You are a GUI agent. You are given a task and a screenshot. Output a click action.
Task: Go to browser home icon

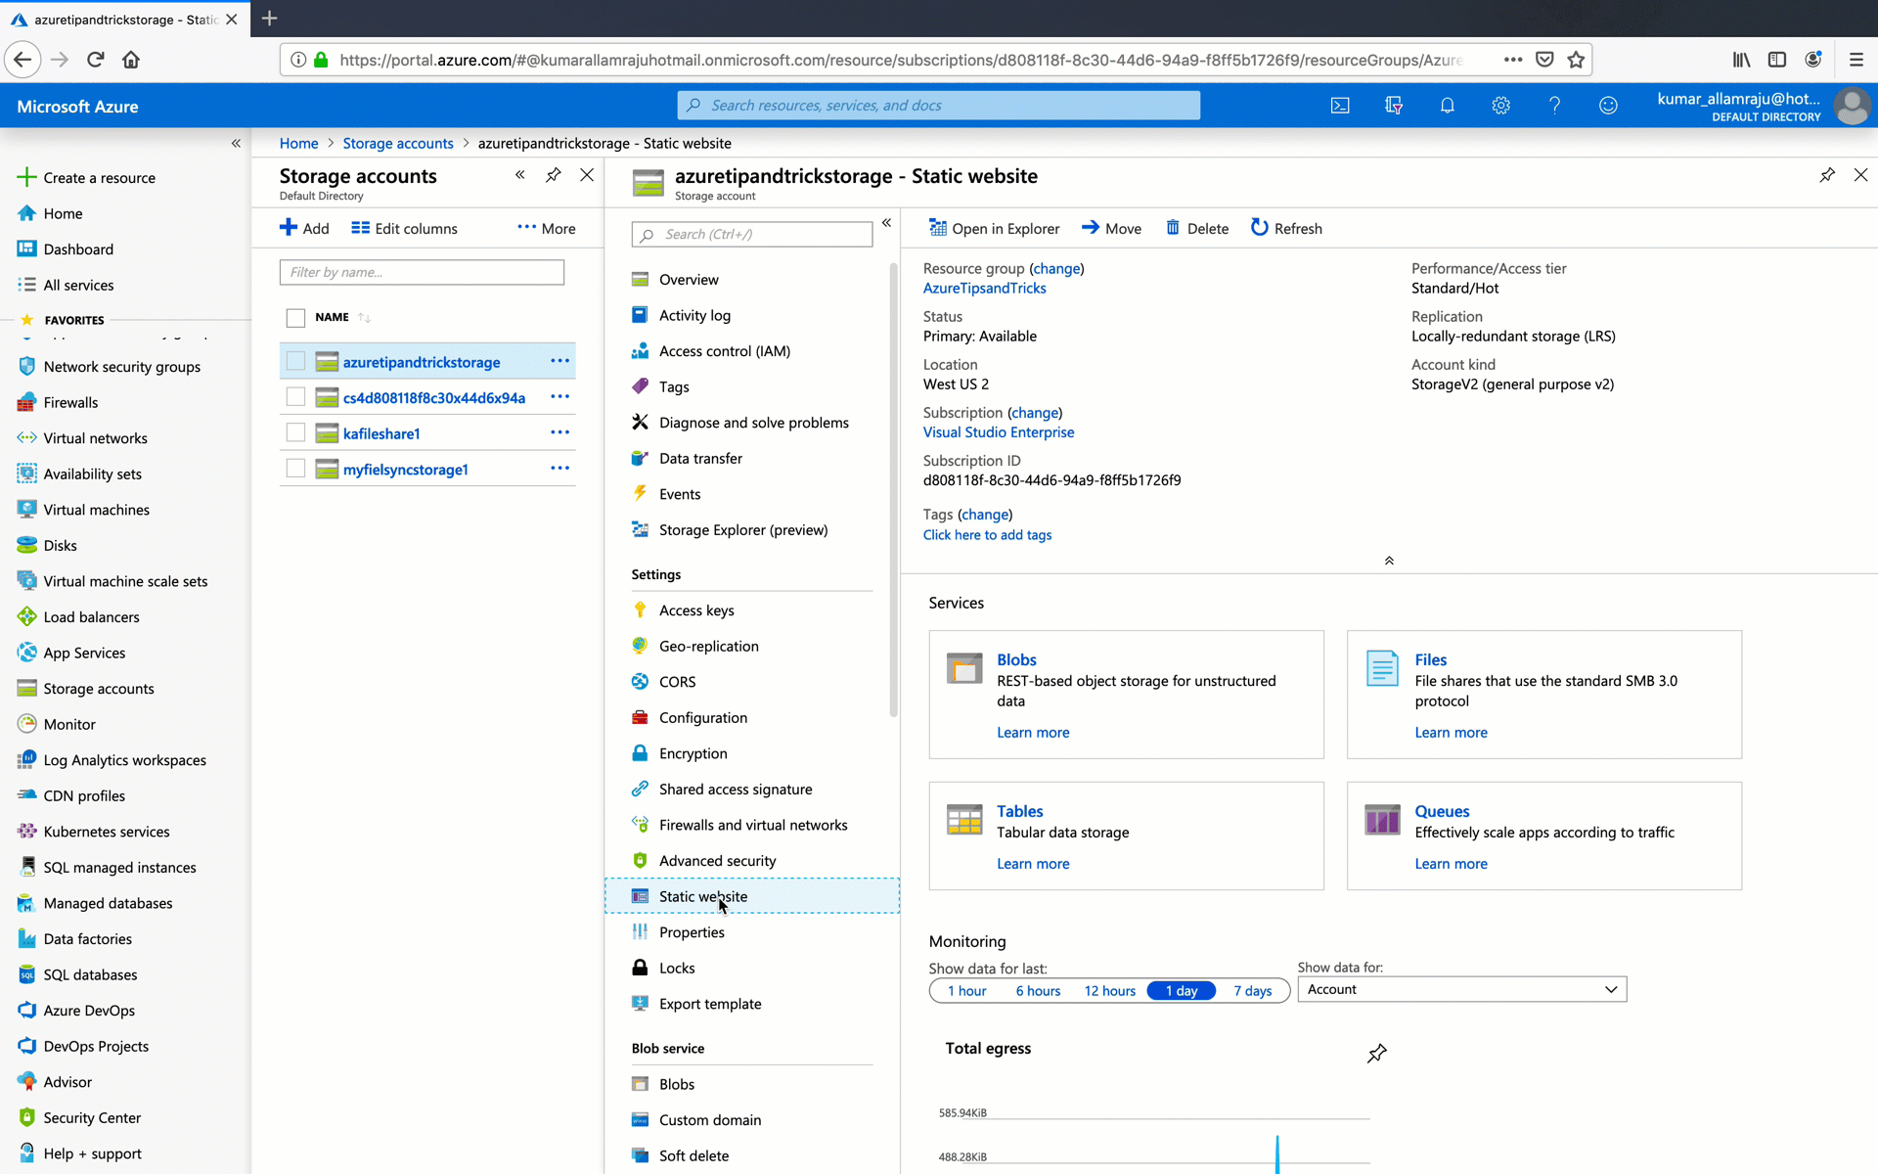(131, 60)
